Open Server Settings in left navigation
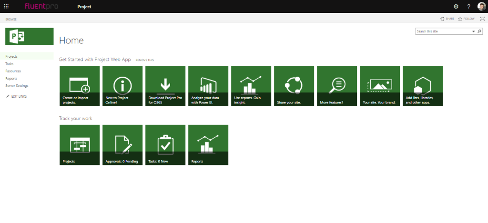The width and height of the screenshot is (488, 223). (x=17, y=85)
